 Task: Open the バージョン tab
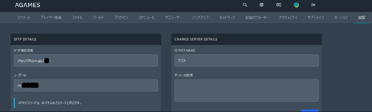coord(341,18)
